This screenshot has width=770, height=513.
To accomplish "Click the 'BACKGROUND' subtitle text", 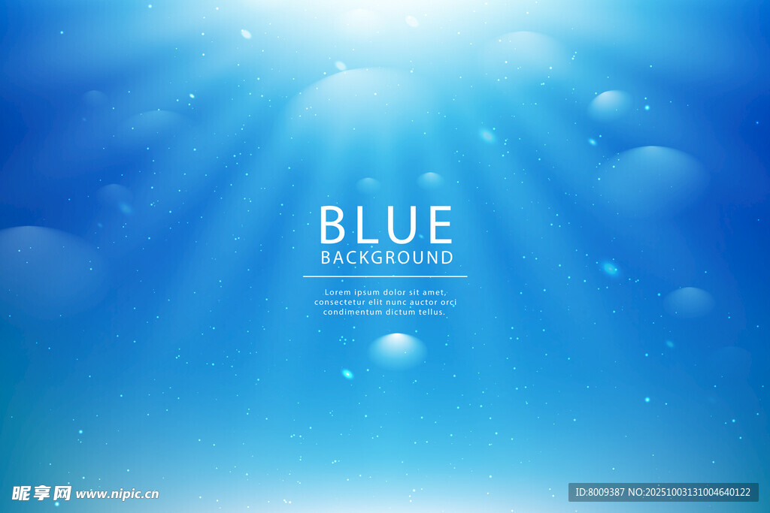I will (x=387, y=258).
